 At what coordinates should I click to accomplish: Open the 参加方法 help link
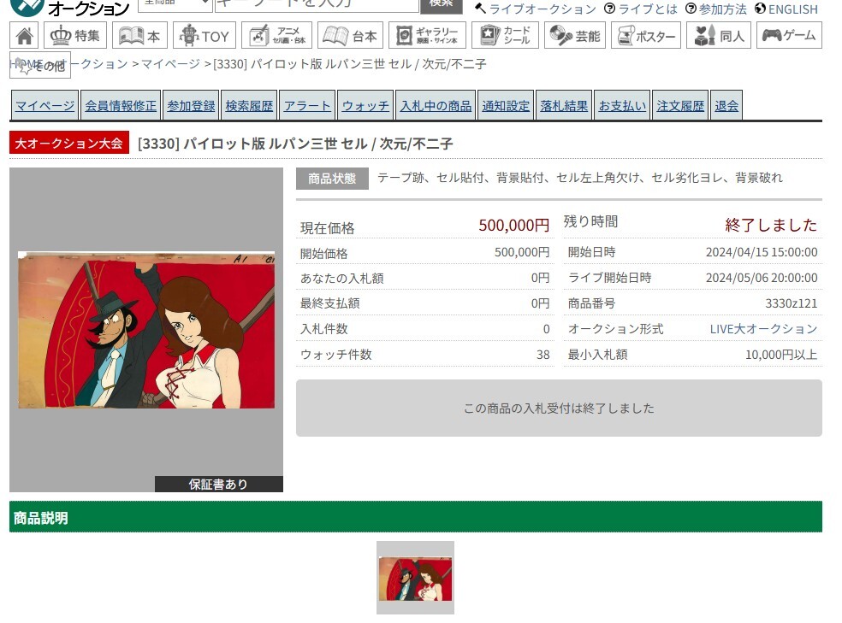(716, 9)
